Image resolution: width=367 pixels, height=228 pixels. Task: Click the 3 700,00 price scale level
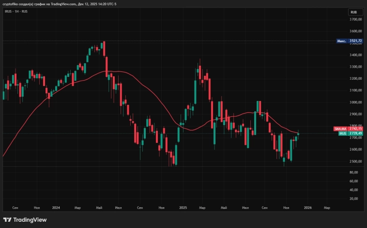356,20
